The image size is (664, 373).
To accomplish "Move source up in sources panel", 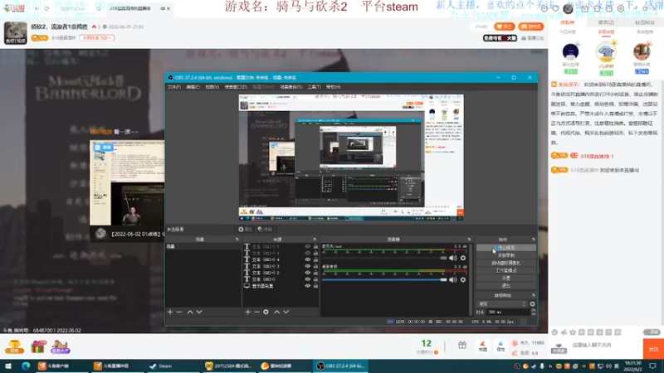I will point(277,312).
